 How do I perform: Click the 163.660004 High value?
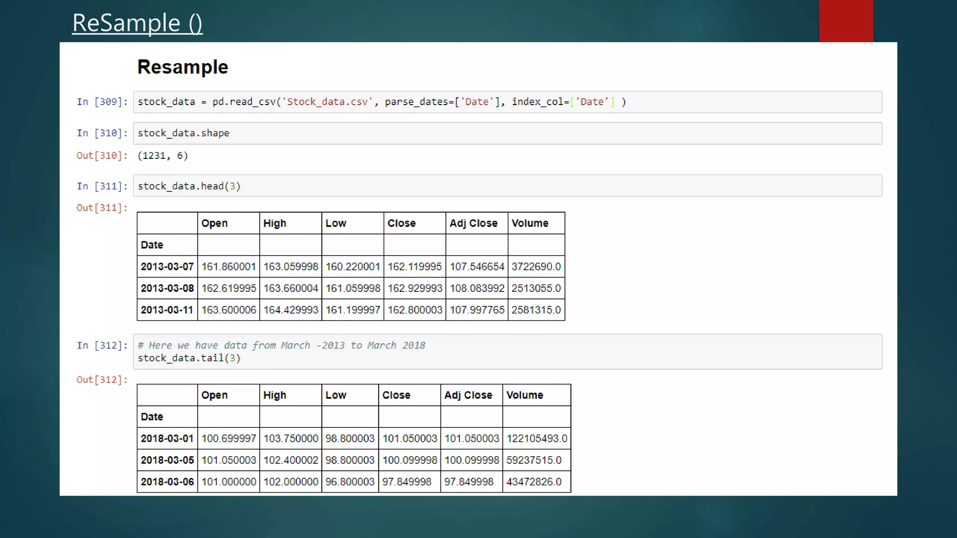[291, 288]
